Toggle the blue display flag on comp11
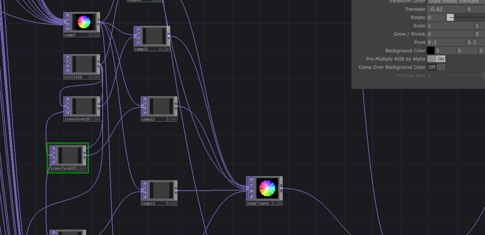This screenshot has width=485, height=235. 162,49
